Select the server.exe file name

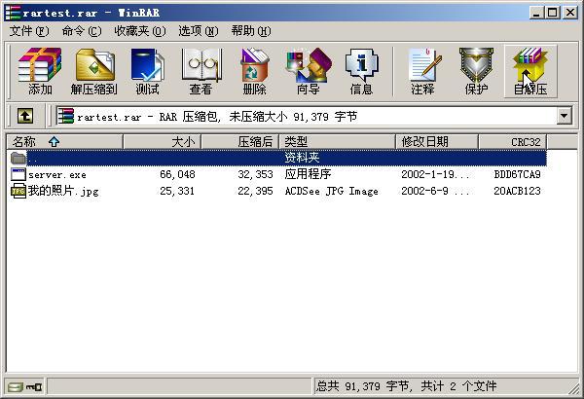coord(57,175)
